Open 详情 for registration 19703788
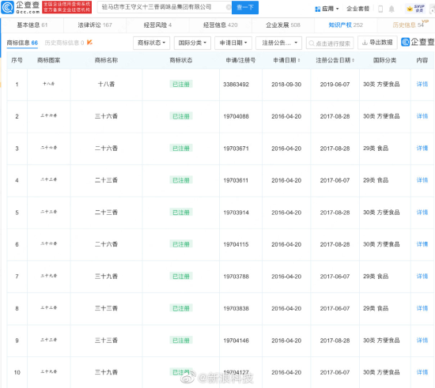Image resolution: width=435 pixels, height=388 pixels. 422,277
